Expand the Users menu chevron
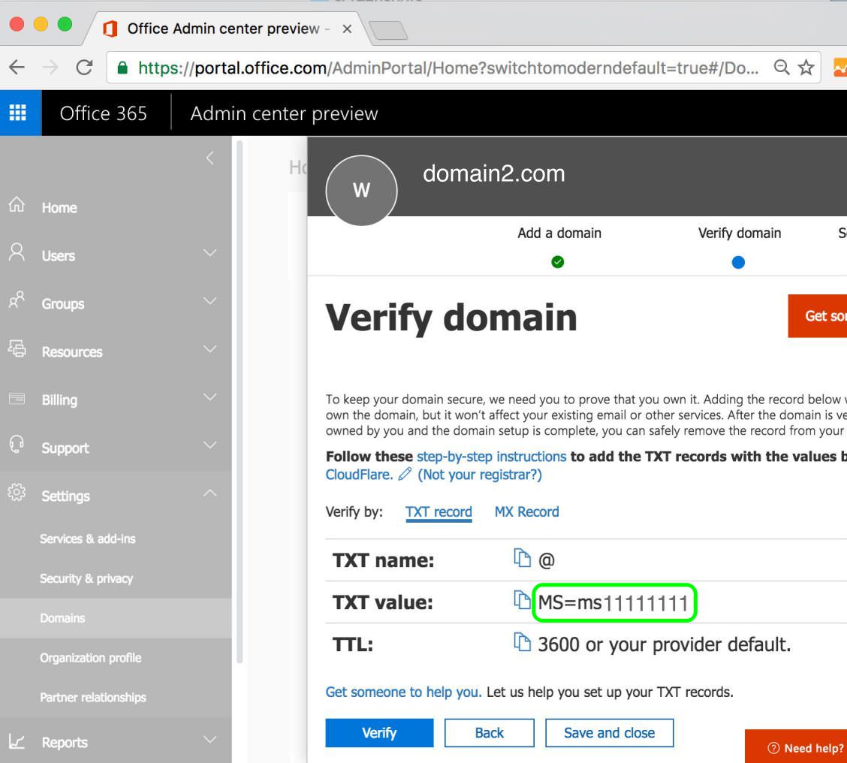The height and width of the screenshot is (763, 847). coord(210,253)
